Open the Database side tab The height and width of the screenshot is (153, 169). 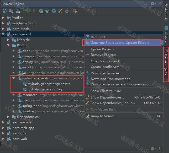tap(166, 35)
